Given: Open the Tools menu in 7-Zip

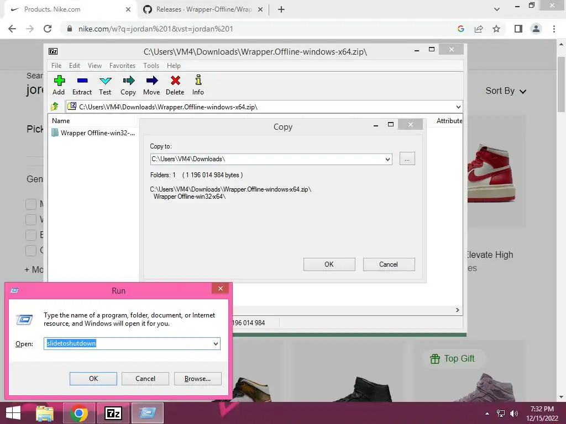Looking at the screenshot, I should click(x=151, y=66).
